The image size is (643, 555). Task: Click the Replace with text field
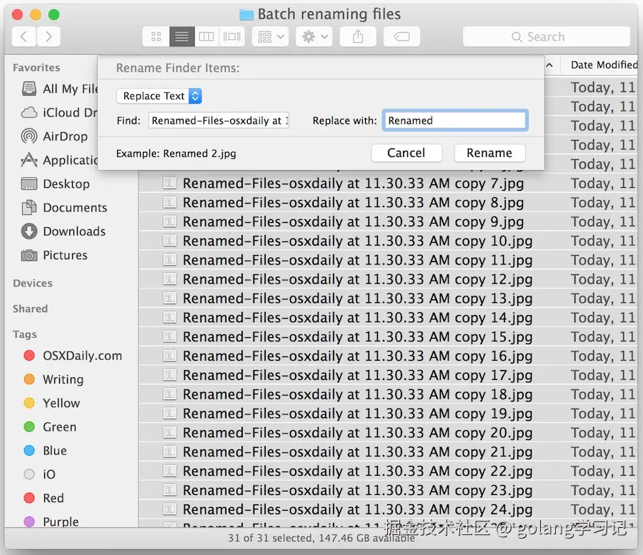point(454,120)
